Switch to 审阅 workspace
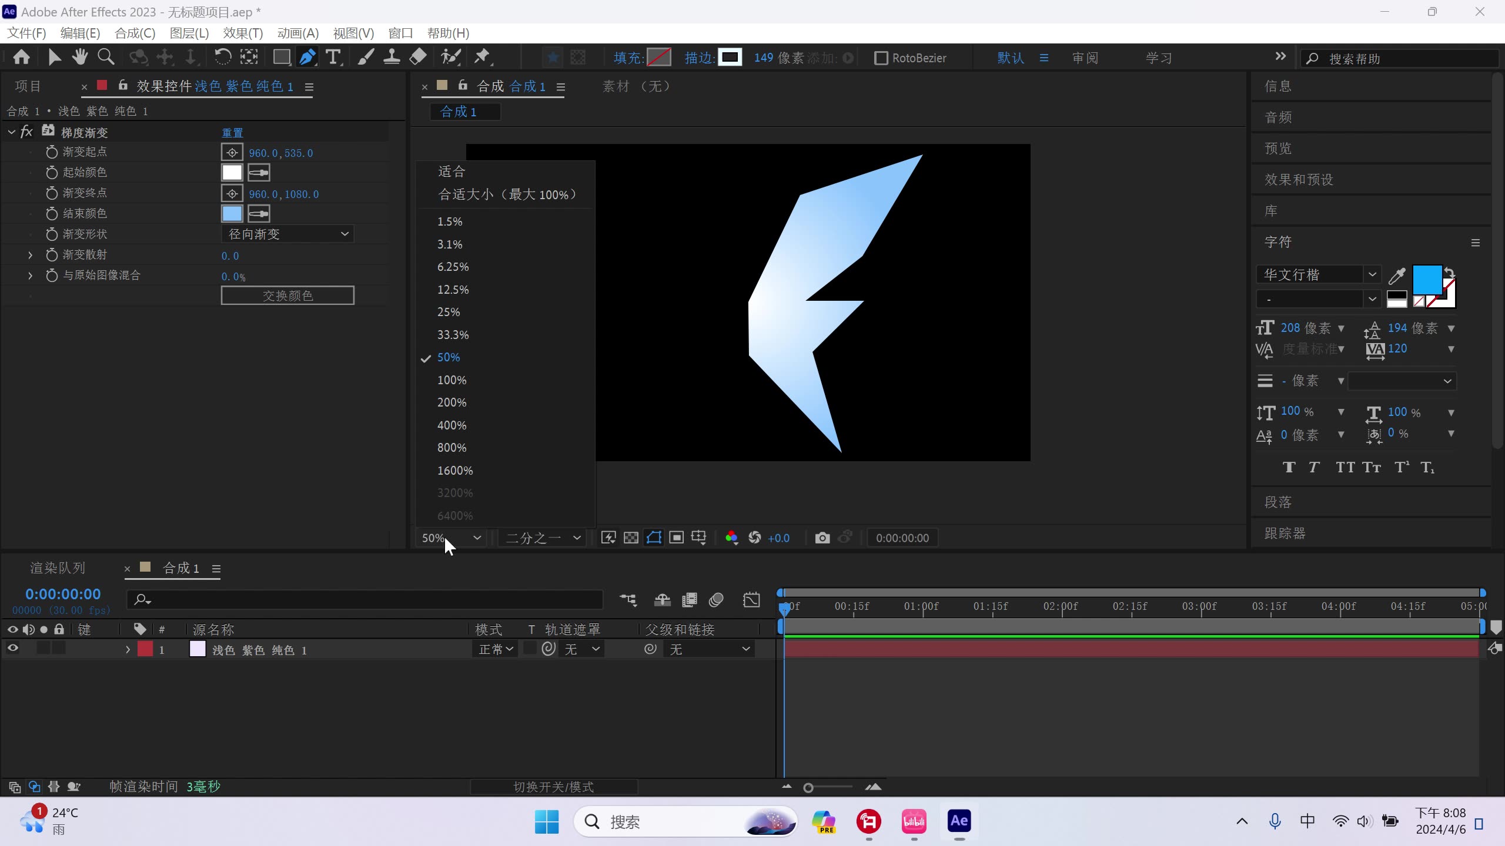 1085,58
